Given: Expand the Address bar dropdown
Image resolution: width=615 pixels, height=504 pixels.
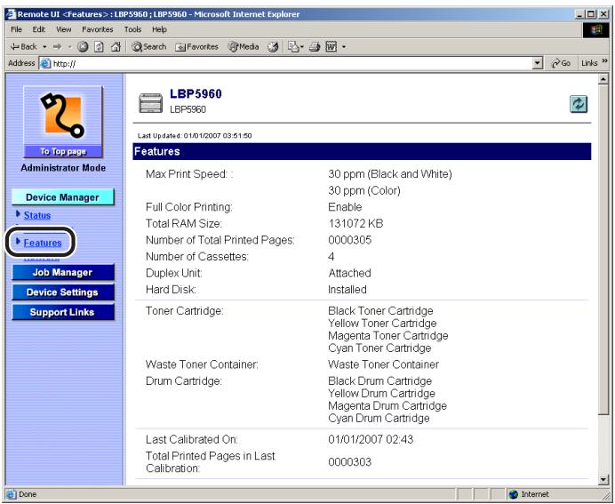Looking at the screenshot, I should click(538, 63).
